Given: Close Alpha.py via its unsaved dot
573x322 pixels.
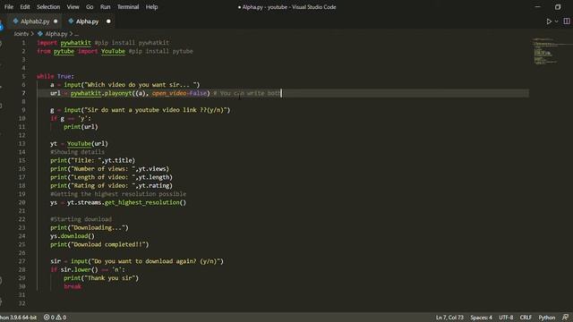Looking at the screenshot, I should pyautogui.click(x=108, y=21).
